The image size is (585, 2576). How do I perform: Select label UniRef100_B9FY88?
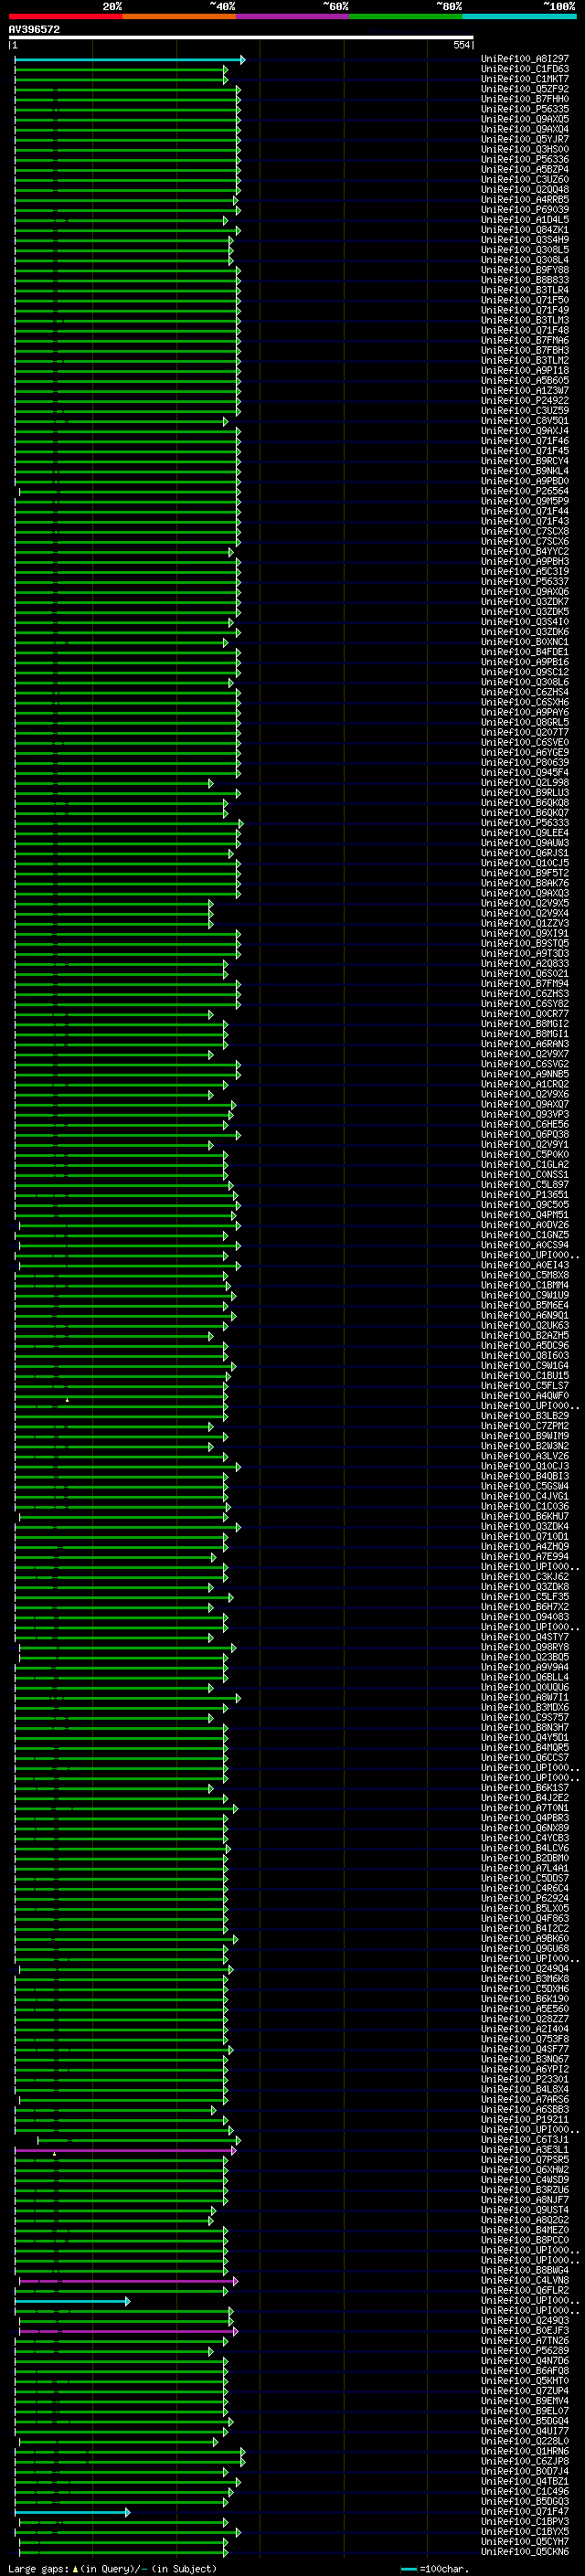(x=525, y=270)
